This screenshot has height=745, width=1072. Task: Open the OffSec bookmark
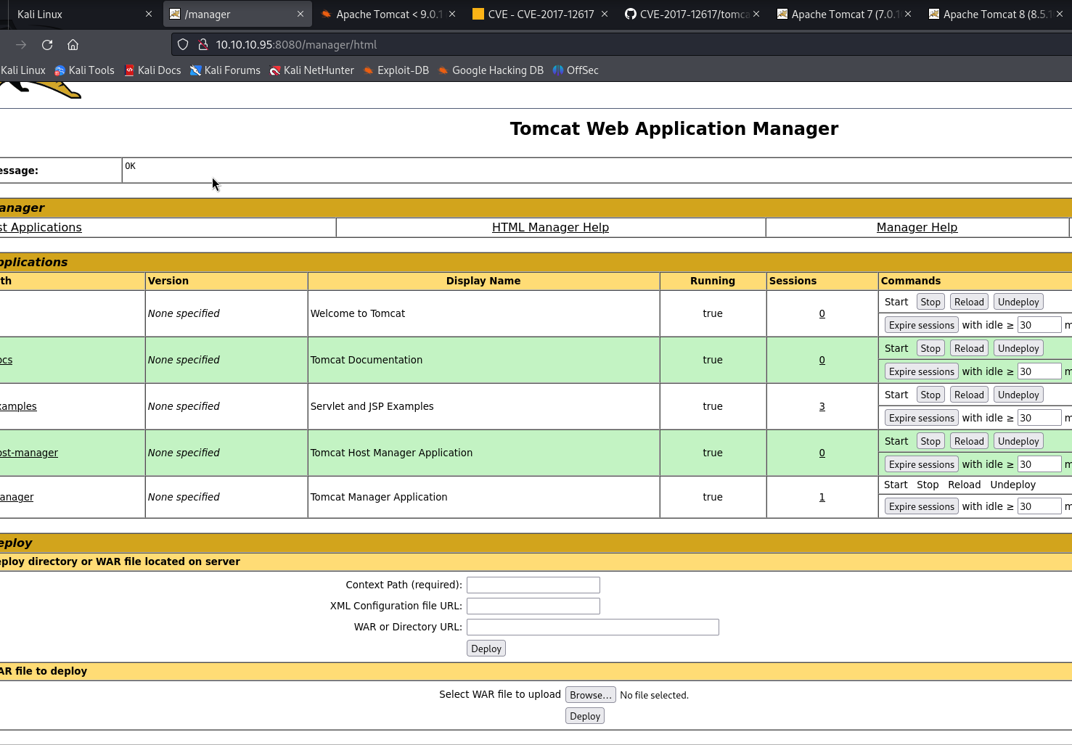(576, 70)
